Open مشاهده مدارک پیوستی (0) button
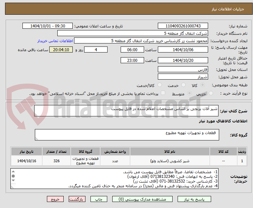The height and width of the screenshot is (208, 253). tap(142, 199)
